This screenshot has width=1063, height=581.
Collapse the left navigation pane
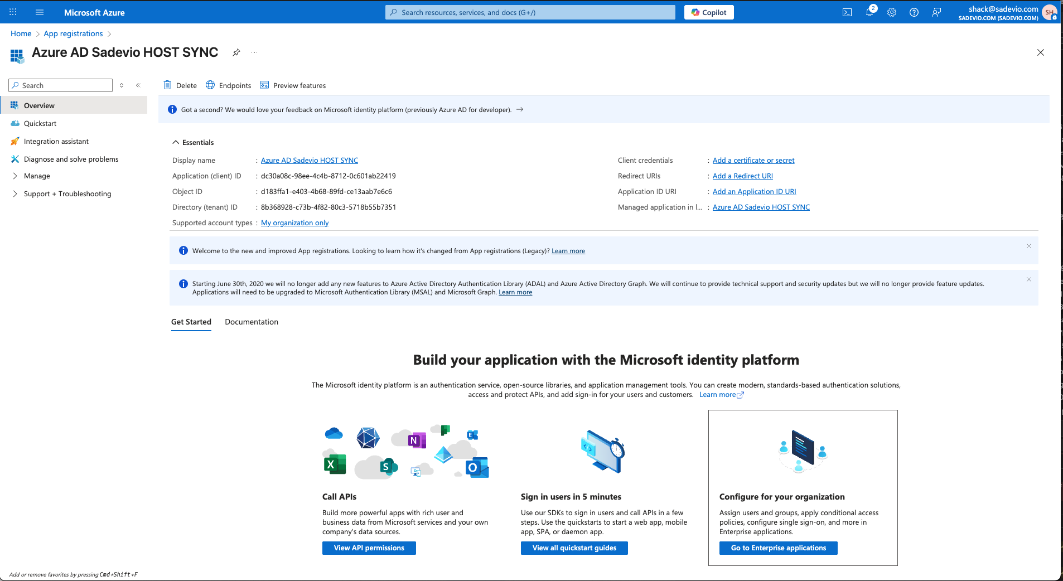tap(138, 85)
